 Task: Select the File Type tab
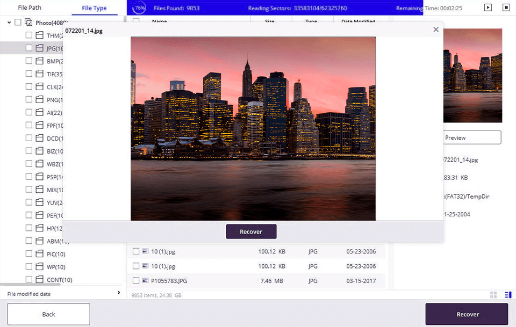(x=94, y=8)
